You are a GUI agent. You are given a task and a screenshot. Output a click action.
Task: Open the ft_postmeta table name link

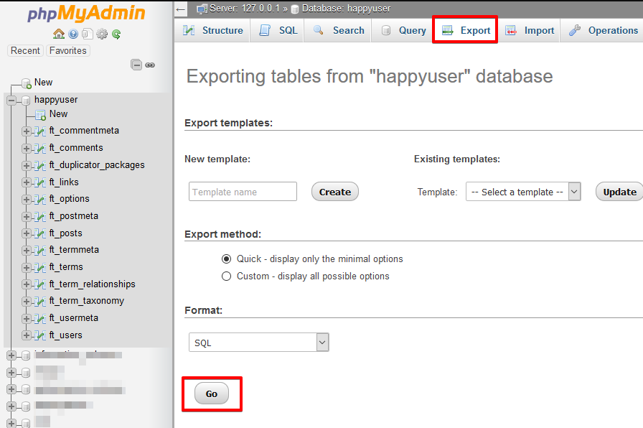click(74, 216)
